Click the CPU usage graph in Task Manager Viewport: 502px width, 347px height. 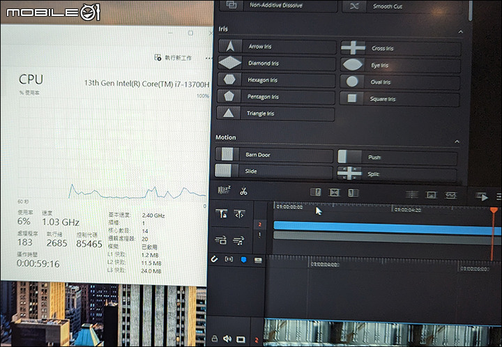(x=112, y=148)
